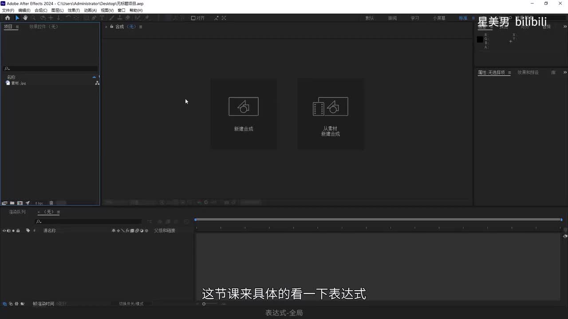Click the label tag column icon
568x319 pixels.
(28, 231)
